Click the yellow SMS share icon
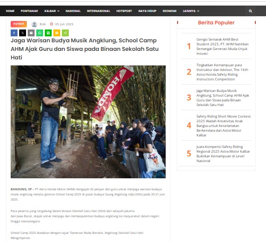266x242 pixels. 57,33
